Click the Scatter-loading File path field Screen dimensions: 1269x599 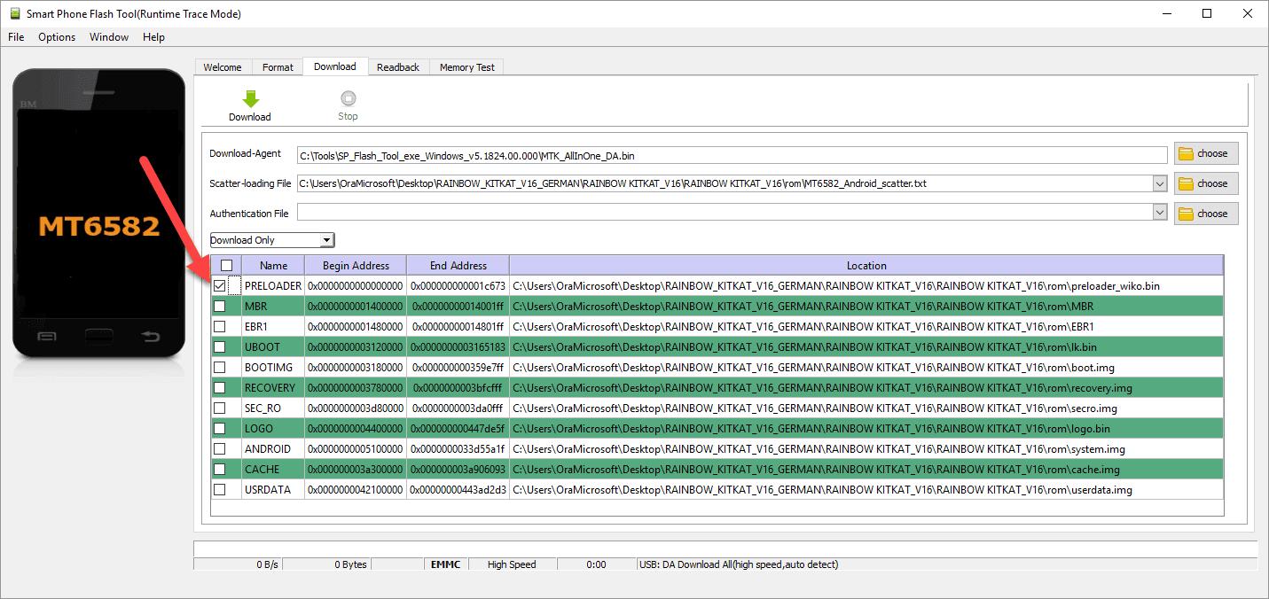click(725, 183)
